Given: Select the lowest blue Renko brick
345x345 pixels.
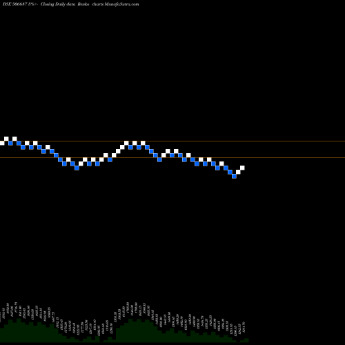Looking at the screenshot, I should (x=234, y=176).
